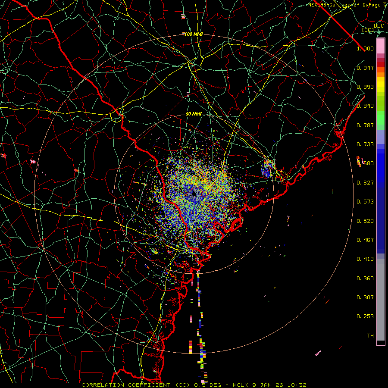This screenshot has height=388, width=388.
Task: Click the 1.000 scale value
Action: click(365, 48)
